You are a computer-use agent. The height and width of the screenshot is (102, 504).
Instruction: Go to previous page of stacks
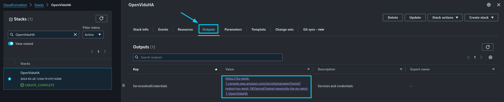click(x=92, y=52)
